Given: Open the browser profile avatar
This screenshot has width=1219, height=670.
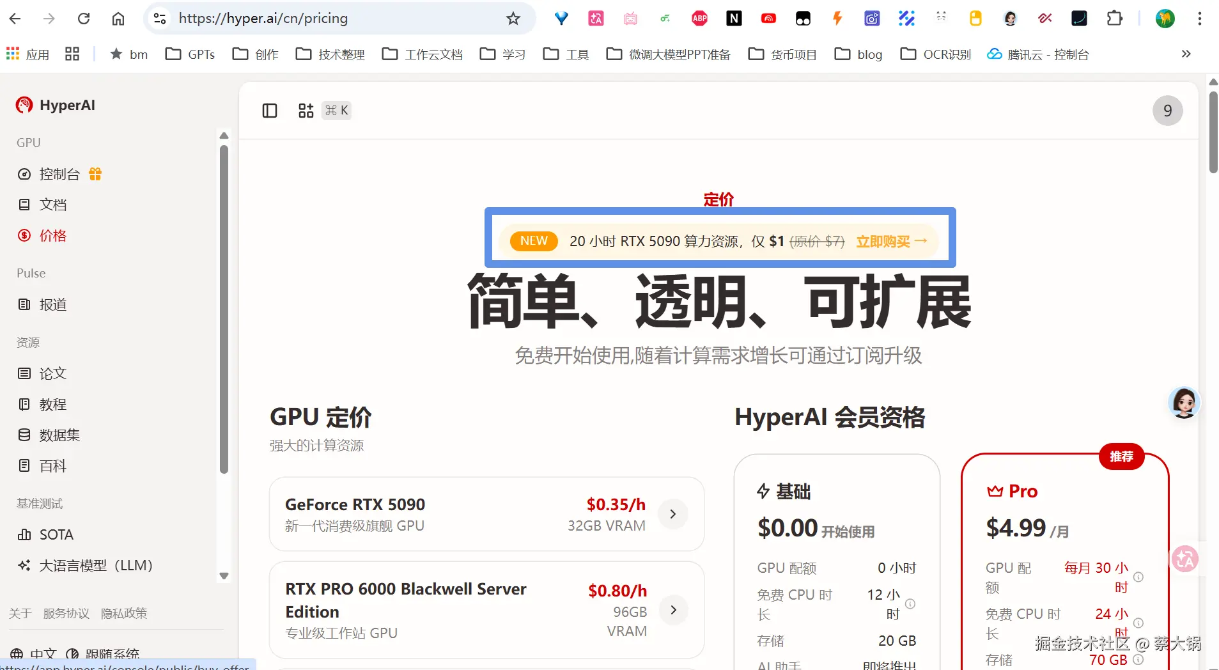Looking at the screenshot, I should [x=1165, y=19].
